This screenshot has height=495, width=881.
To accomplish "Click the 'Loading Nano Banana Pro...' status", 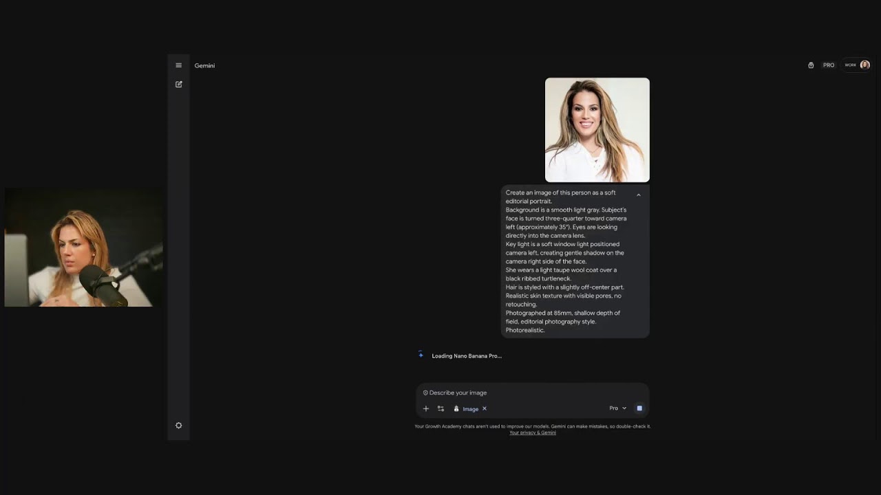I will [467, 356].
